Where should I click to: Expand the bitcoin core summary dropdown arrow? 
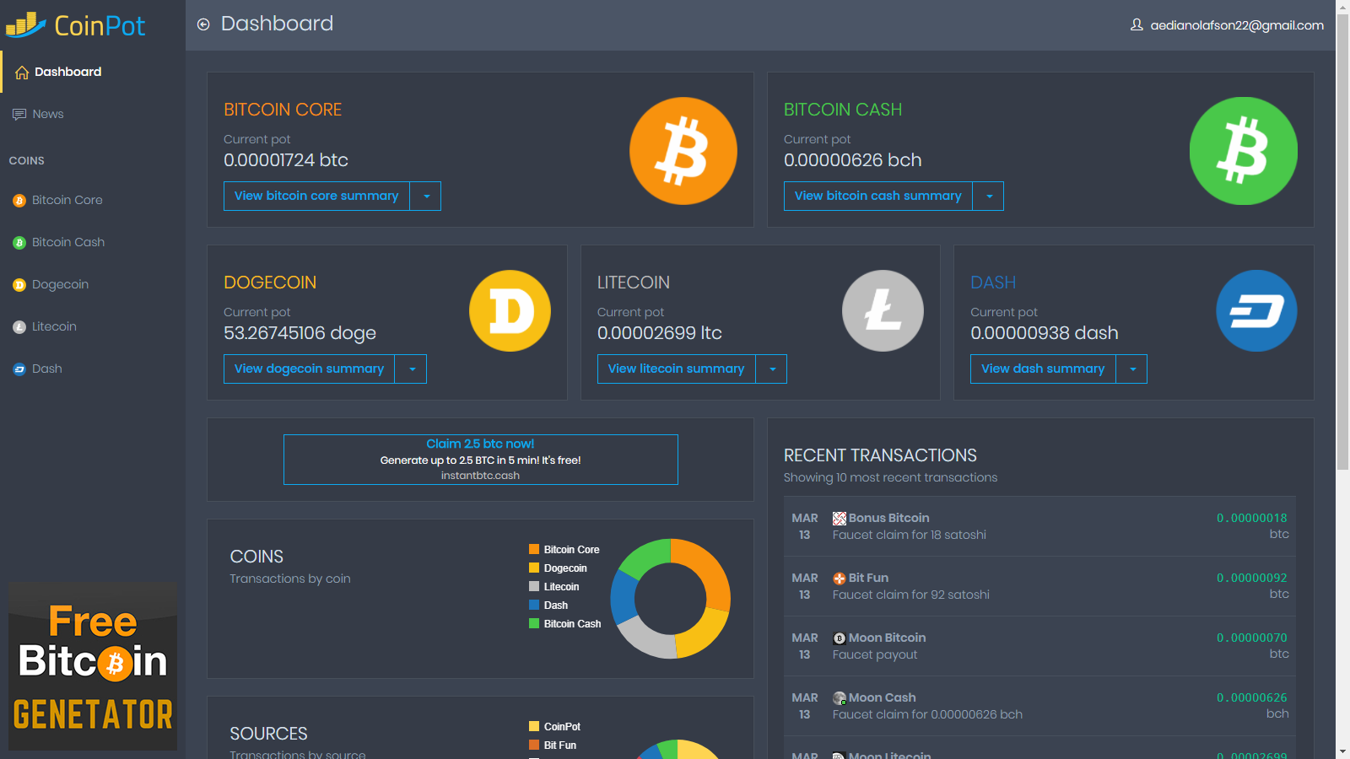[425, 196]
